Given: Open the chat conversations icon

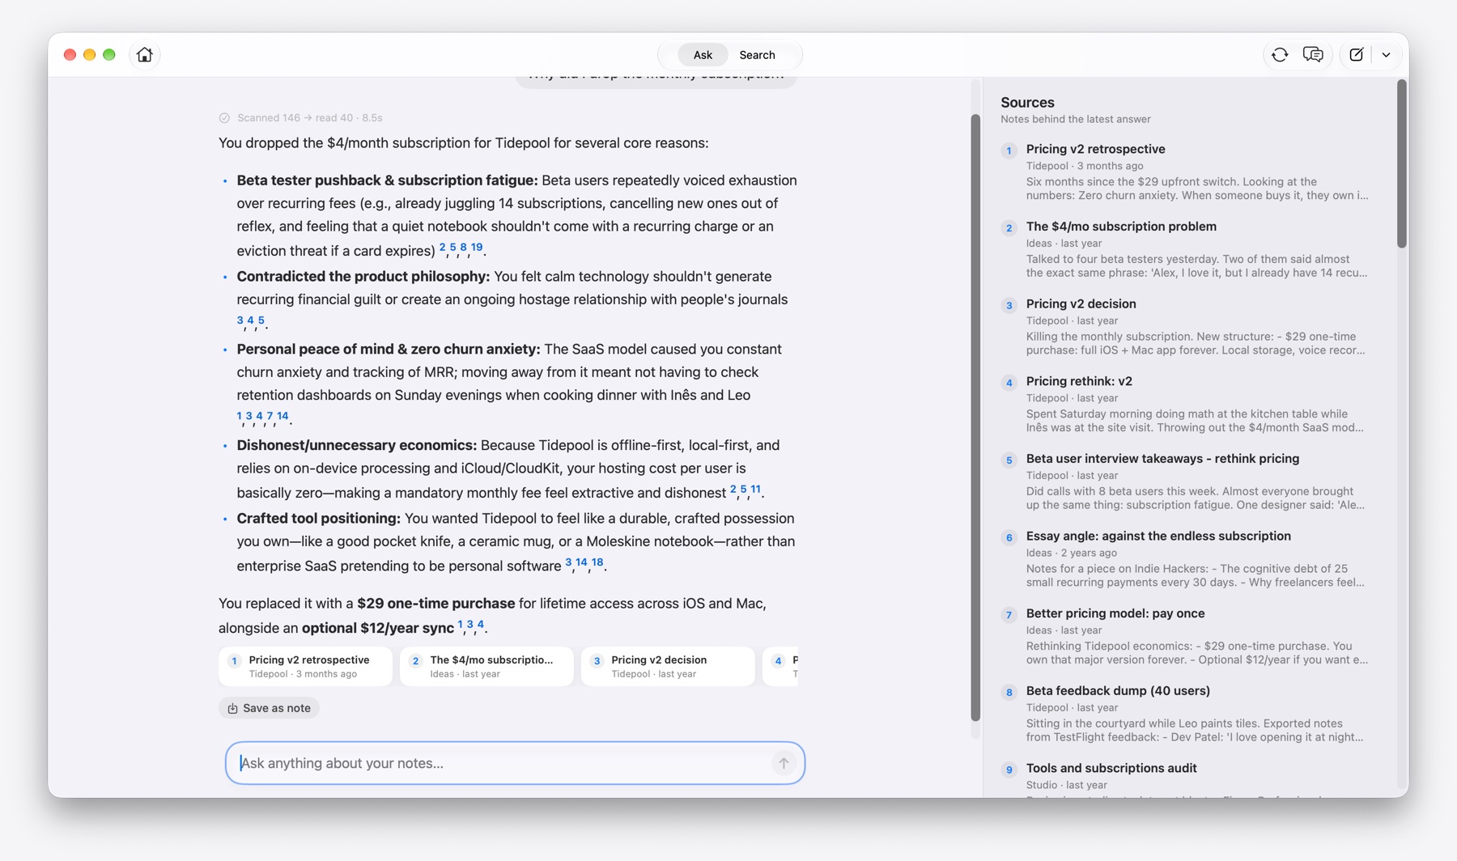Looking at the screenshot, I should tap(1313, 55).
